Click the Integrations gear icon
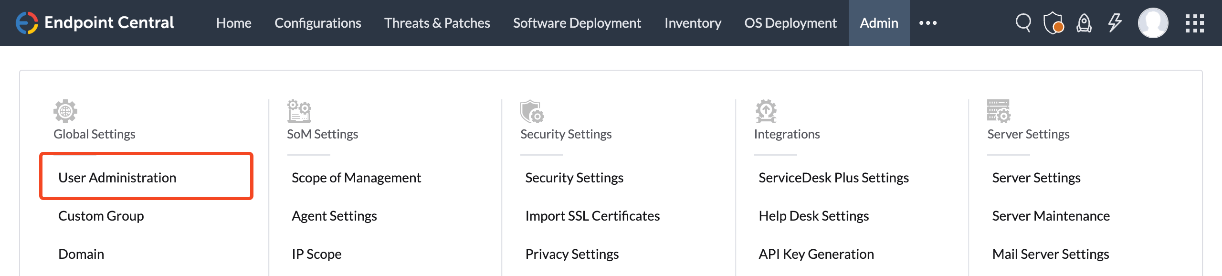Image resolution: width=1222 pixels, height=276 pixels. pyautogui.click(x=766, y=111)
